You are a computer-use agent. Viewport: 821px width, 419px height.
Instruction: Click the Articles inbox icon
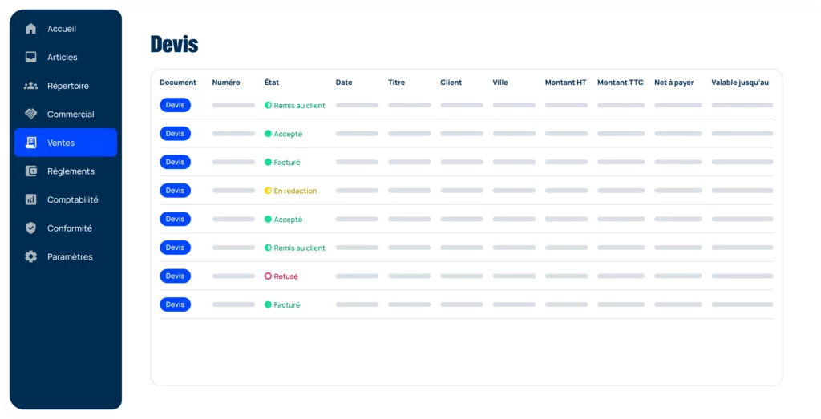coord(31,58)
